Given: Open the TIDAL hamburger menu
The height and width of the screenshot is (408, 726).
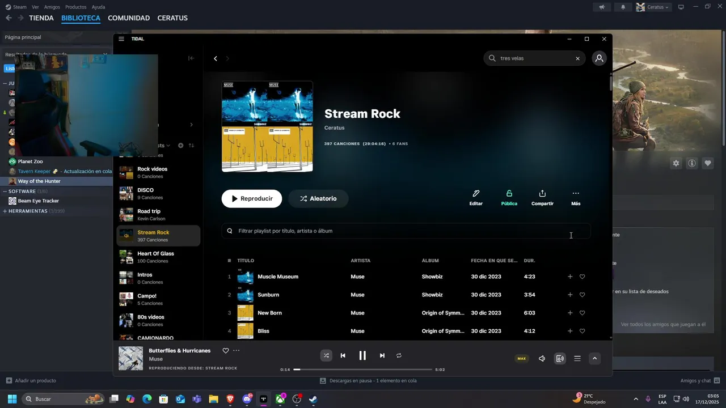Looking at the screenshot, I should (121, 39).
